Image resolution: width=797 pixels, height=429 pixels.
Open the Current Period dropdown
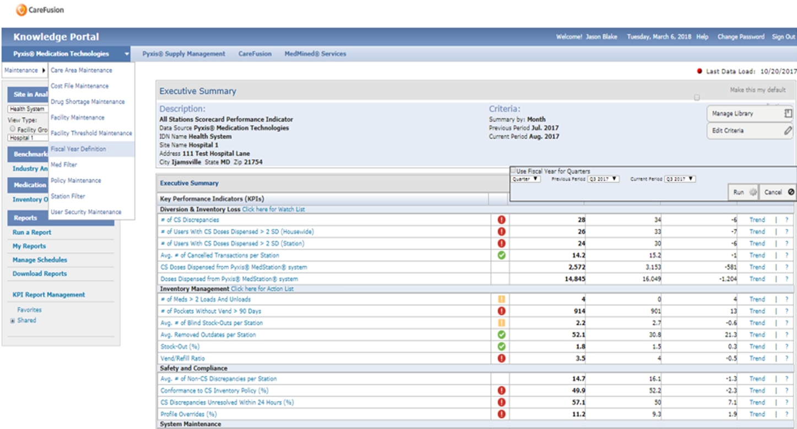point(680,180)
